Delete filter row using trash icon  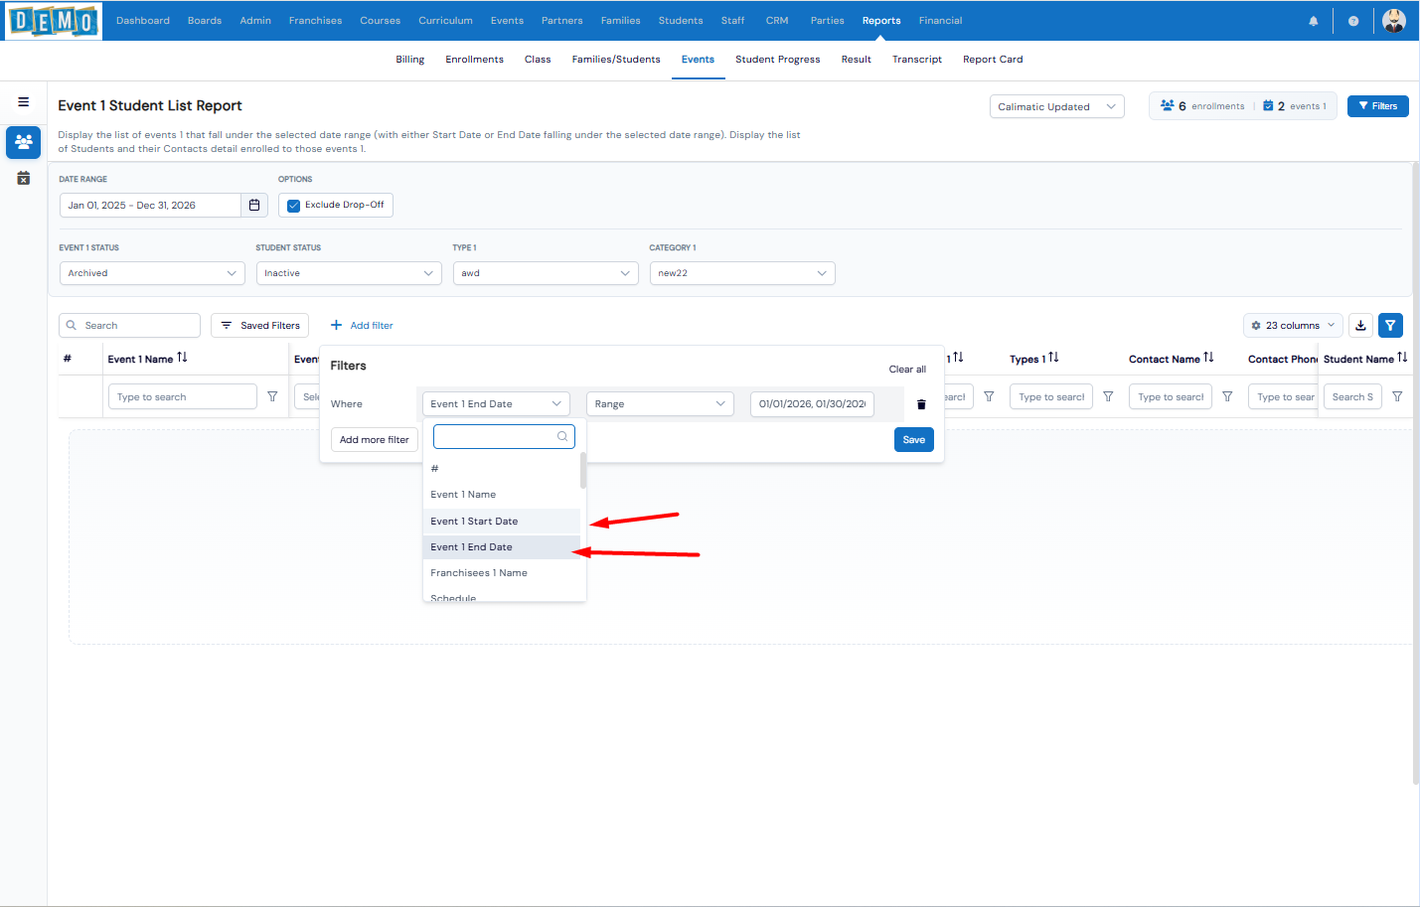click(x=921, y=404)
